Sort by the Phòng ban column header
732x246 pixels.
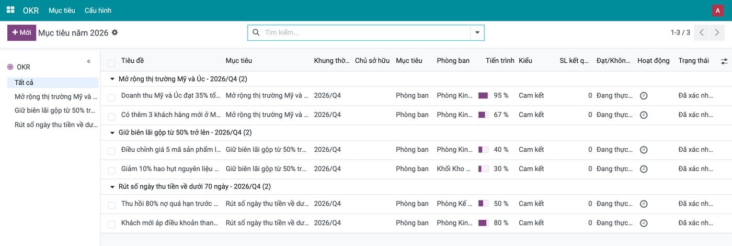[453, 61]
